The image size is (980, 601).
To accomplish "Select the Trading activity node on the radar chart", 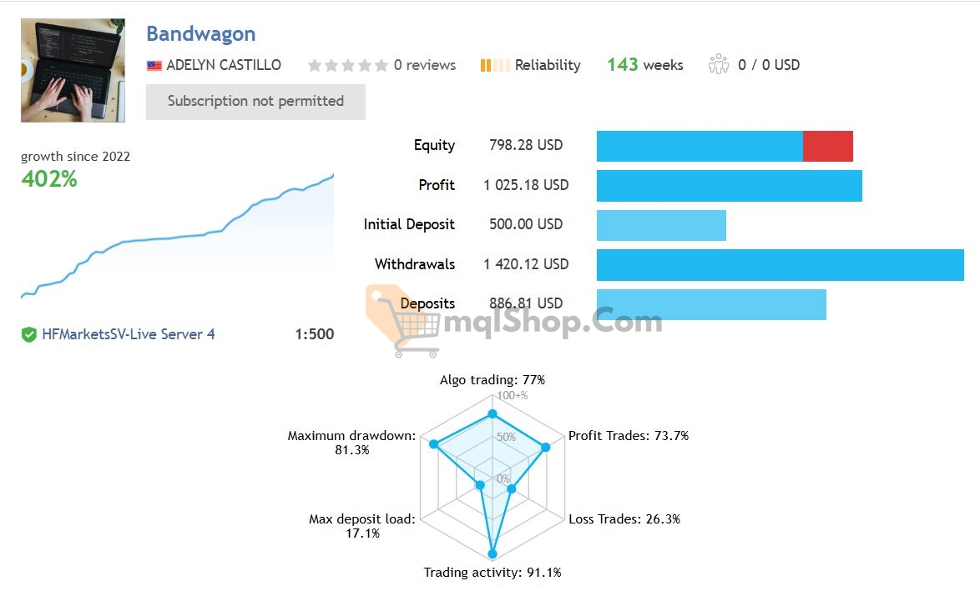I will coord(493,553).
